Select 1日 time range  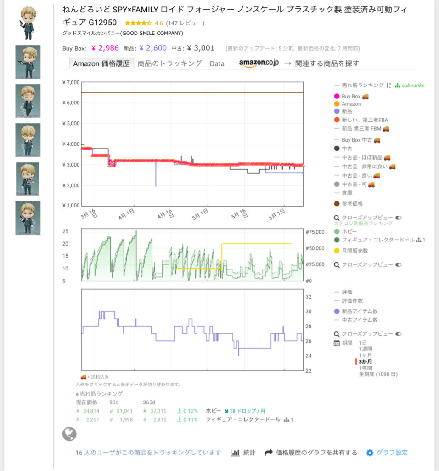pos(363,343)
